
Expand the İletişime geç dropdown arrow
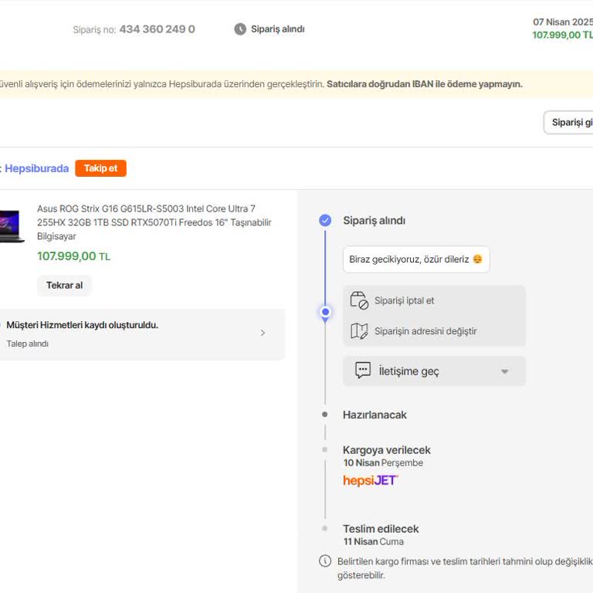coord(504,371)
